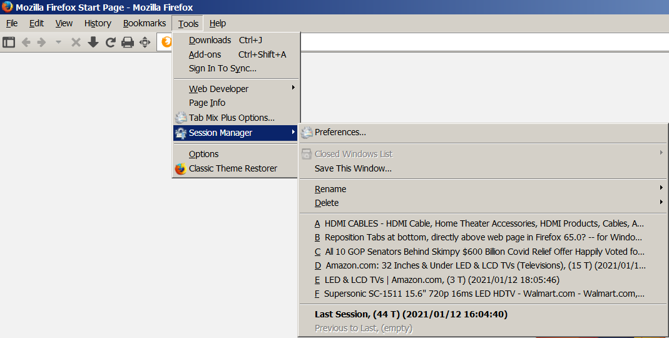The height and width of the screenshot is (338, 669).
Task: Close the open Tools menu
Action: click(188, 24)
